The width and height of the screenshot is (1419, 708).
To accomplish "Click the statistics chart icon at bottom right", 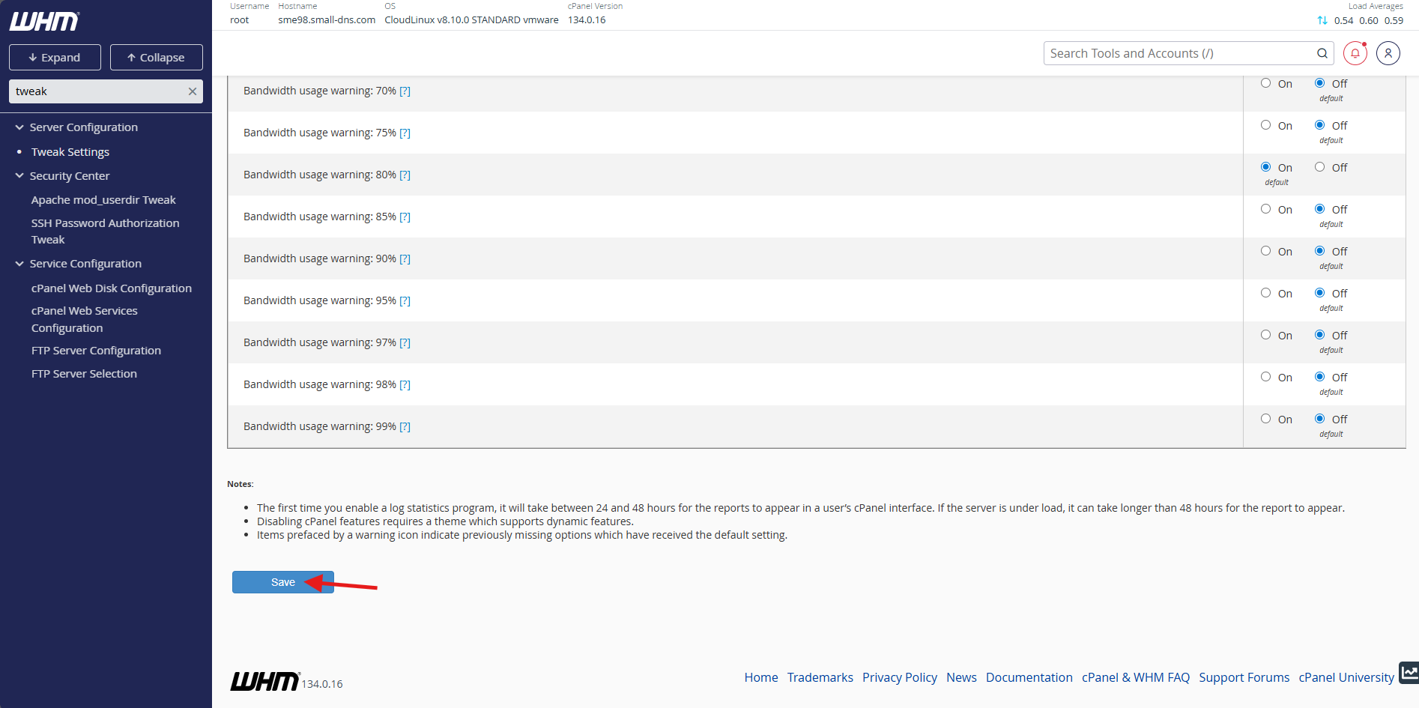I will [1409, 672].
